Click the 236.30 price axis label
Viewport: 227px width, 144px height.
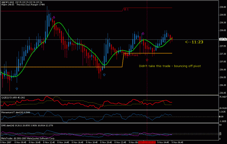[223, 85]
